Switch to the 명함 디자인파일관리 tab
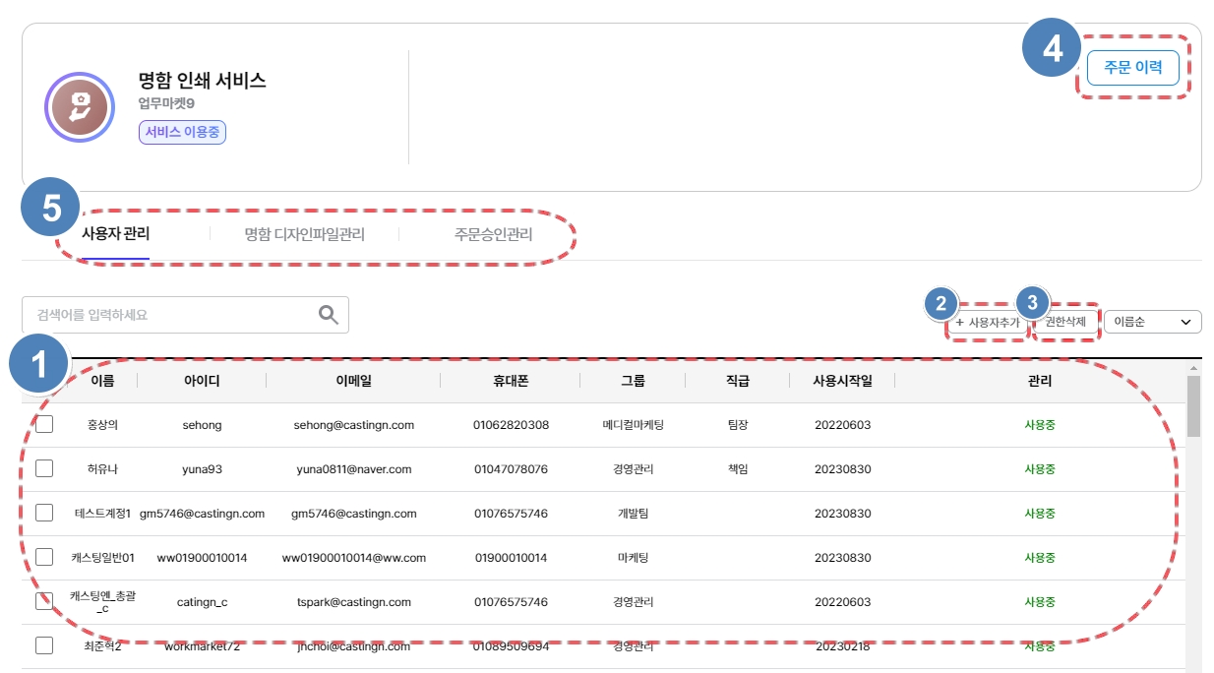Screen dimensions: 1214x673 click(x=304, y=235)
